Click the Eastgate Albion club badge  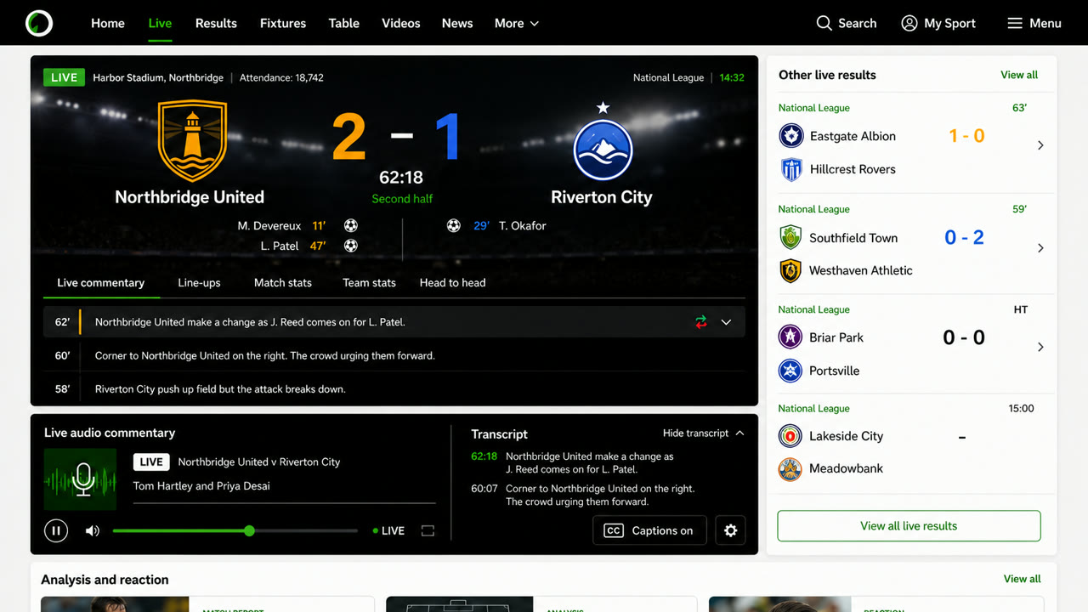[x=791, y=136]
